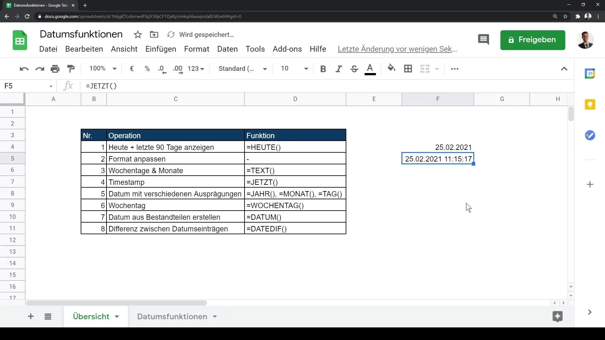
Task: Open the Add-ons menu
Action: pos(287,49)
